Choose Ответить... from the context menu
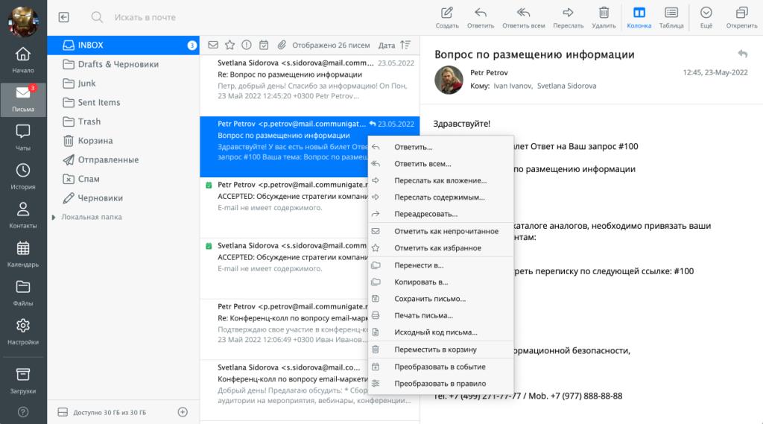 coord(441,147)
